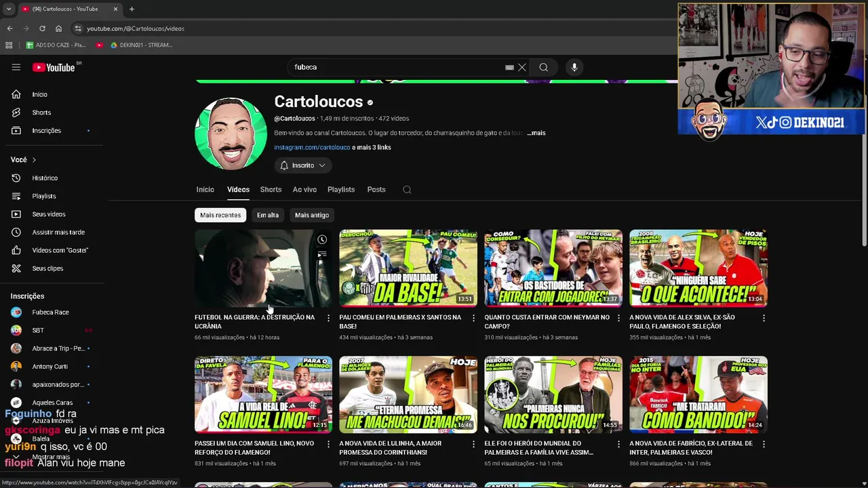This screenshot has height=488, width=868.
Task: Switch to the Shorts channel tab
Action: tap(271, 190)
